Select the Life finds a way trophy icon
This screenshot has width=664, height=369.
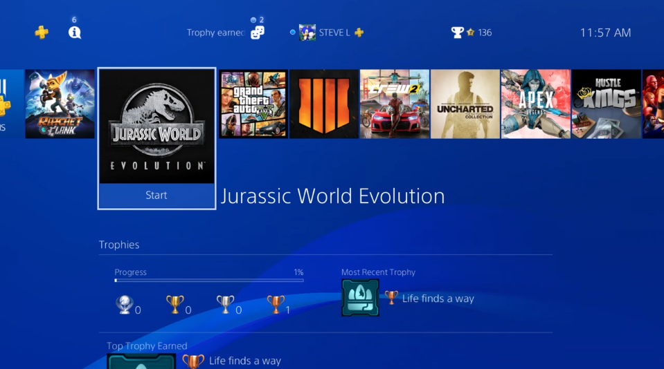click(x=360, y=298)
